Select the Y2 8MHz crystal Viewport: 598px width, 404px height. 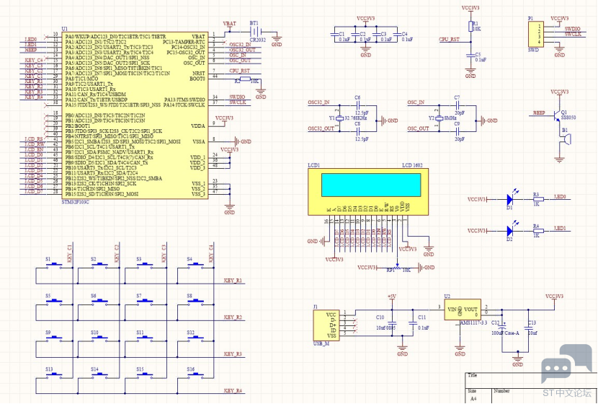(x=439, y=118)
